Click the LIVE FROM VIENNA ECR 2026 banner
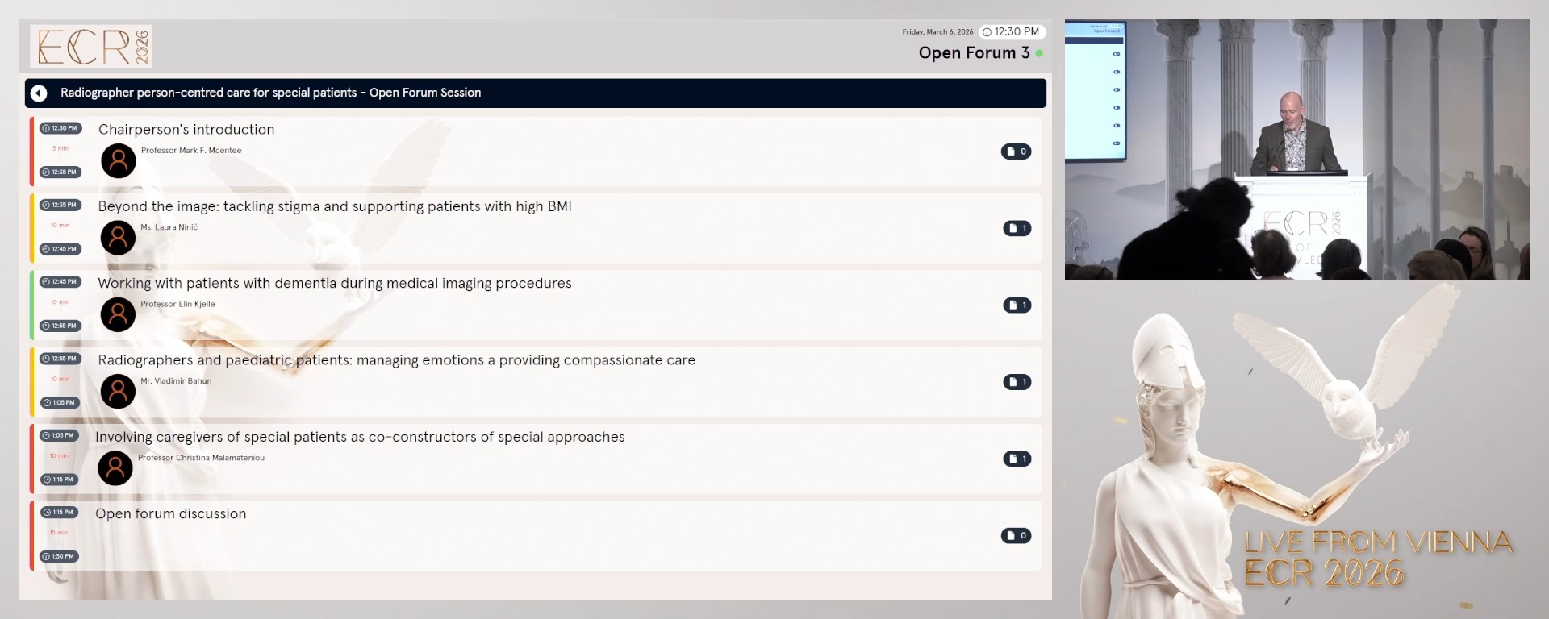The height and width of the screenshot is (619, 1549). pos(1378,558)
